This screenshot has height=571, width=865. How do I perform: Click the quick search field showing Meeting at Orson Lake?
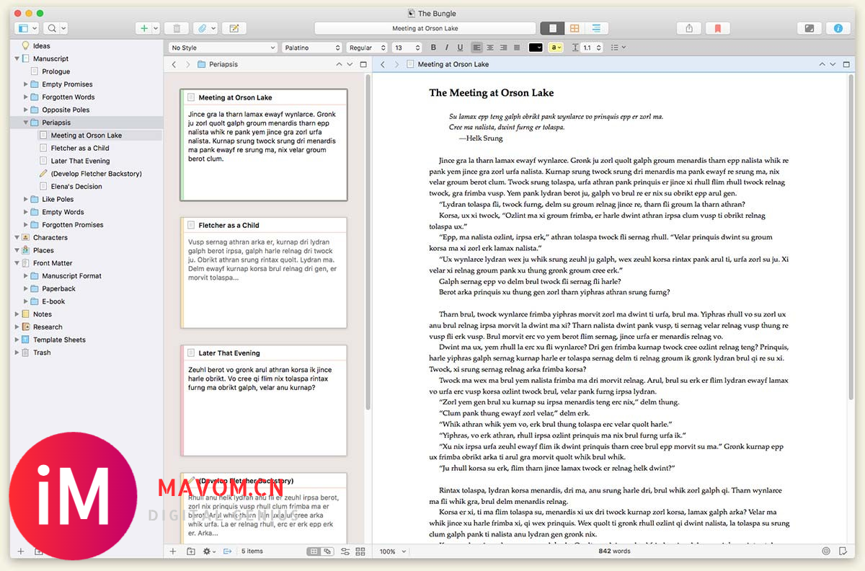coord(425,28)
